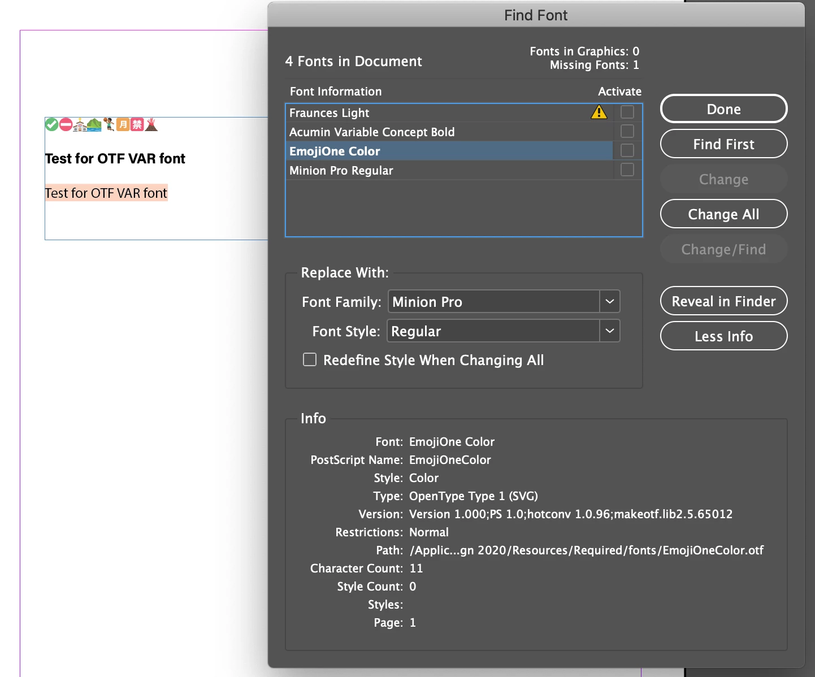This screenshot has width=815, height=677.
Task: Click the bold 'Test for OTF VAR font' text
Action: (x=115, y=159)
